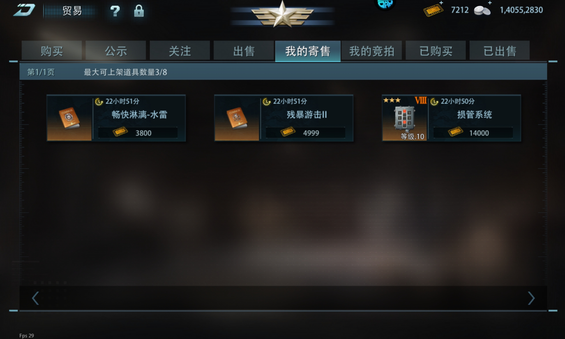The image size is (565, 339).
Task: Select the 损管系统 item thumbnail
Action: (405, 118)
